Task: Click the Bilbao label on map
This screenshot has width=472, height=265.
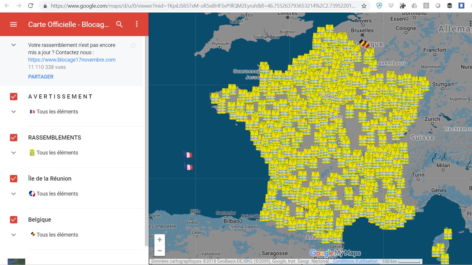Action: 232,221
